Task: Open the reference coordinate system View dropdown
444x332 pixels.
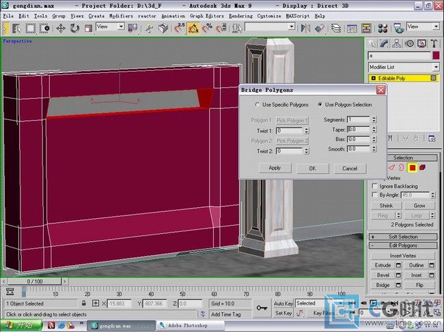Action: click(x=111, y=27)
